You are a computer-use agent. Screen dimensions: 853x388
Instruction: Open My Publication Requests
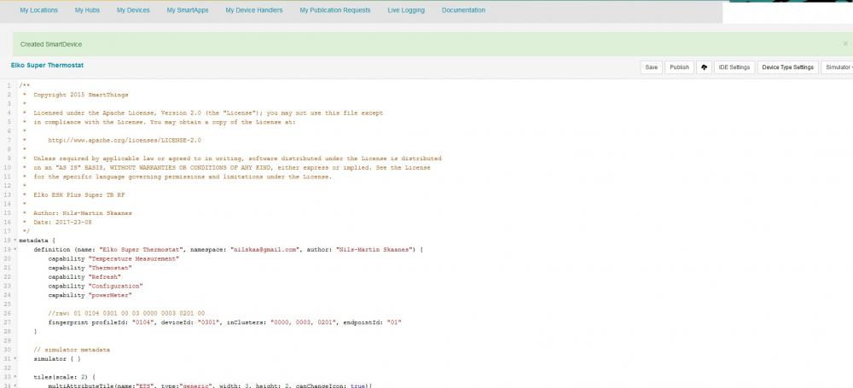click(x=335, y=10)
